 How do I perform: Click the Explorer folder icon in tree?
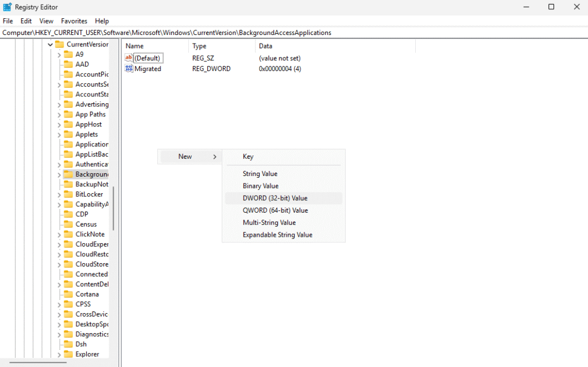pos(68,354)
